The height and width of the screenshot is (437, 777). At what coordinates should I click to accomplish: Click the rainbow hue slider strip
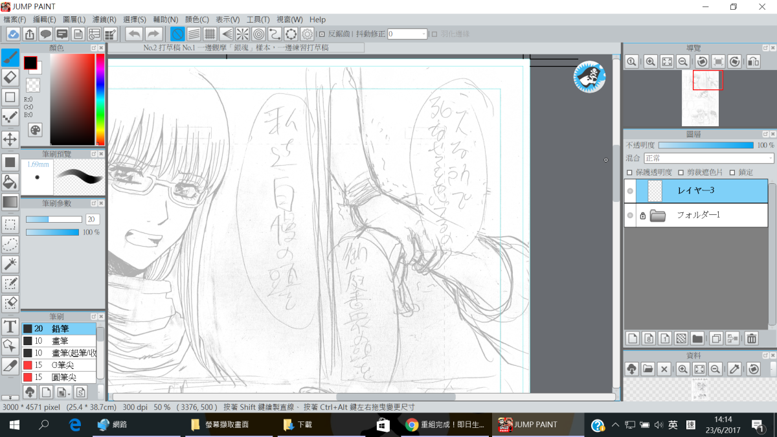point(100,98)
